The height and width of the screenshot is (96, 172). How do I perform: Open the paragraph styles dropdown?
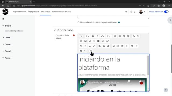(87, 36)
